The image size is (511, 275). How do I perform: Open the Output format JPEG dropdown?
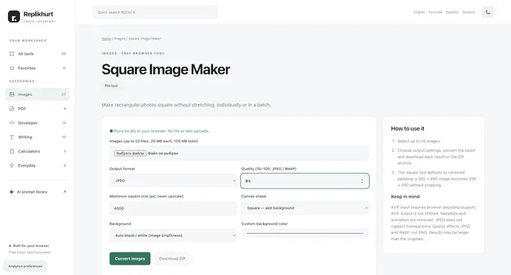coord(173,181)
